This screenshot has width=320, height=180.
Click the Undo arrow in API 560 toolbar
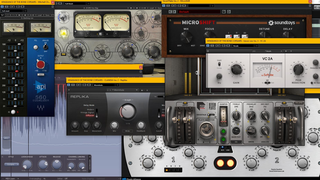pyautogui.click(x=8, y=15)
